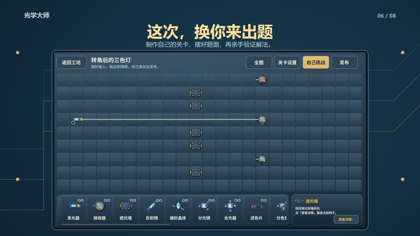Select the 接收器 receiver tool
This screenshot has width=420, height=236.
tap(100, 210)
